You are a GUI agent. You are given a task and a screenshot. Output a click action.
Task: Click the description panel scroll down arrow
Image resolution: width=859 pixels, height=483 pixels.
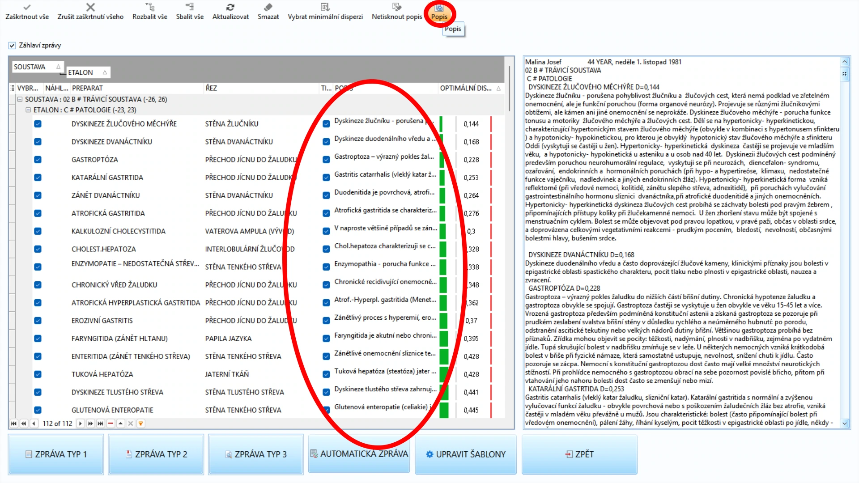(845, 424)
